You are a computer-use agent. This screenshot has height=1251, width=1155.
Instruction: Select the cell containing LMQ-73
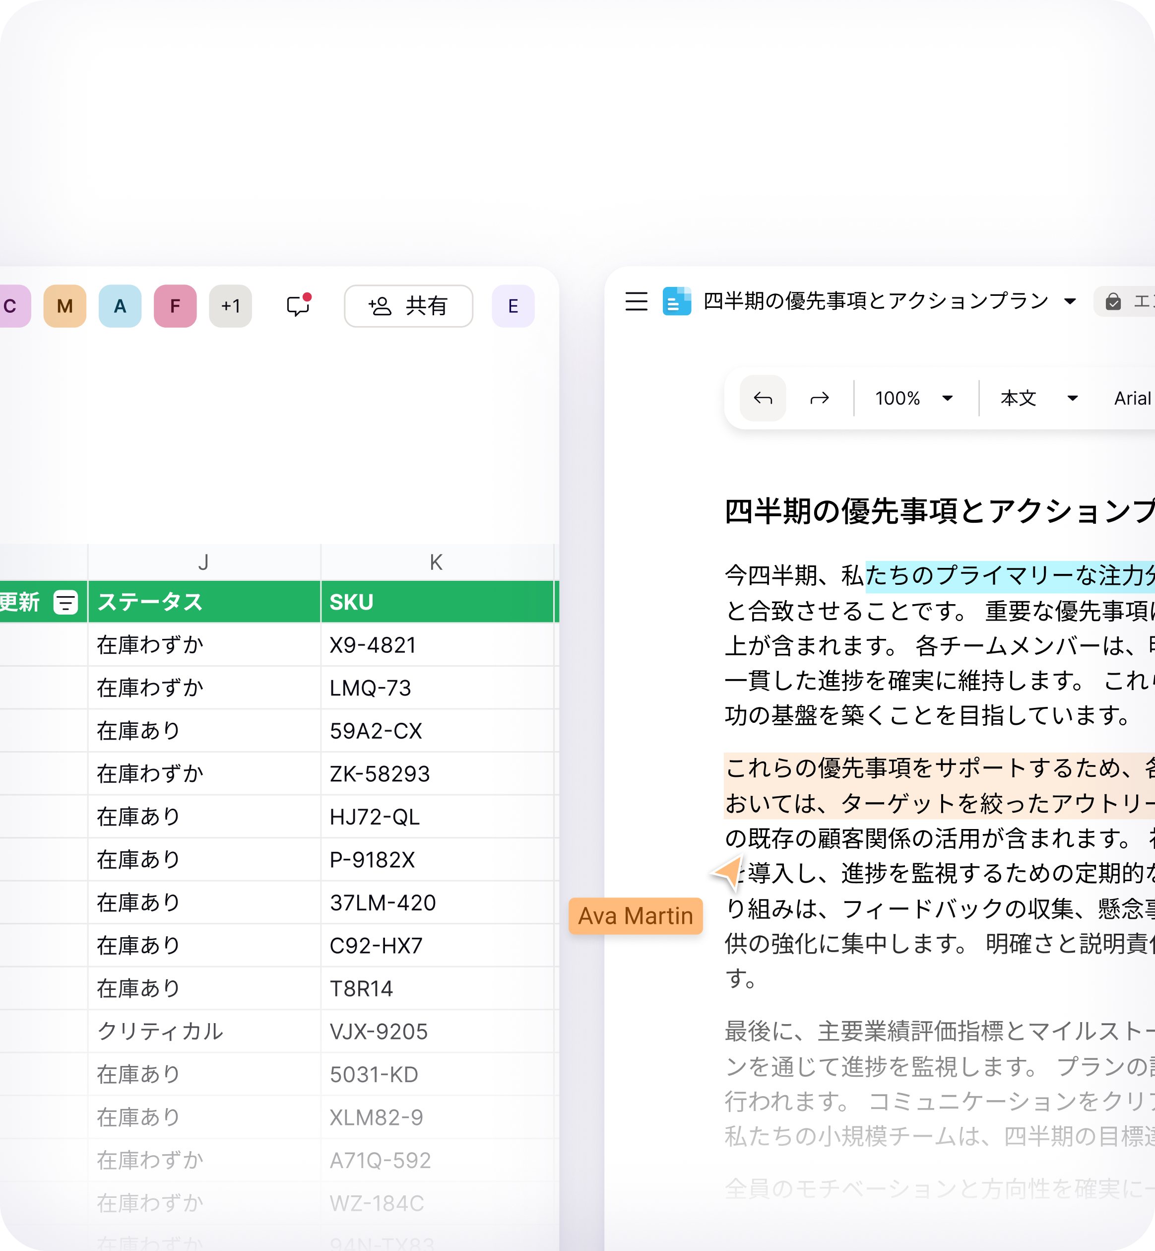pyautogui.click(x=437, y=688)
